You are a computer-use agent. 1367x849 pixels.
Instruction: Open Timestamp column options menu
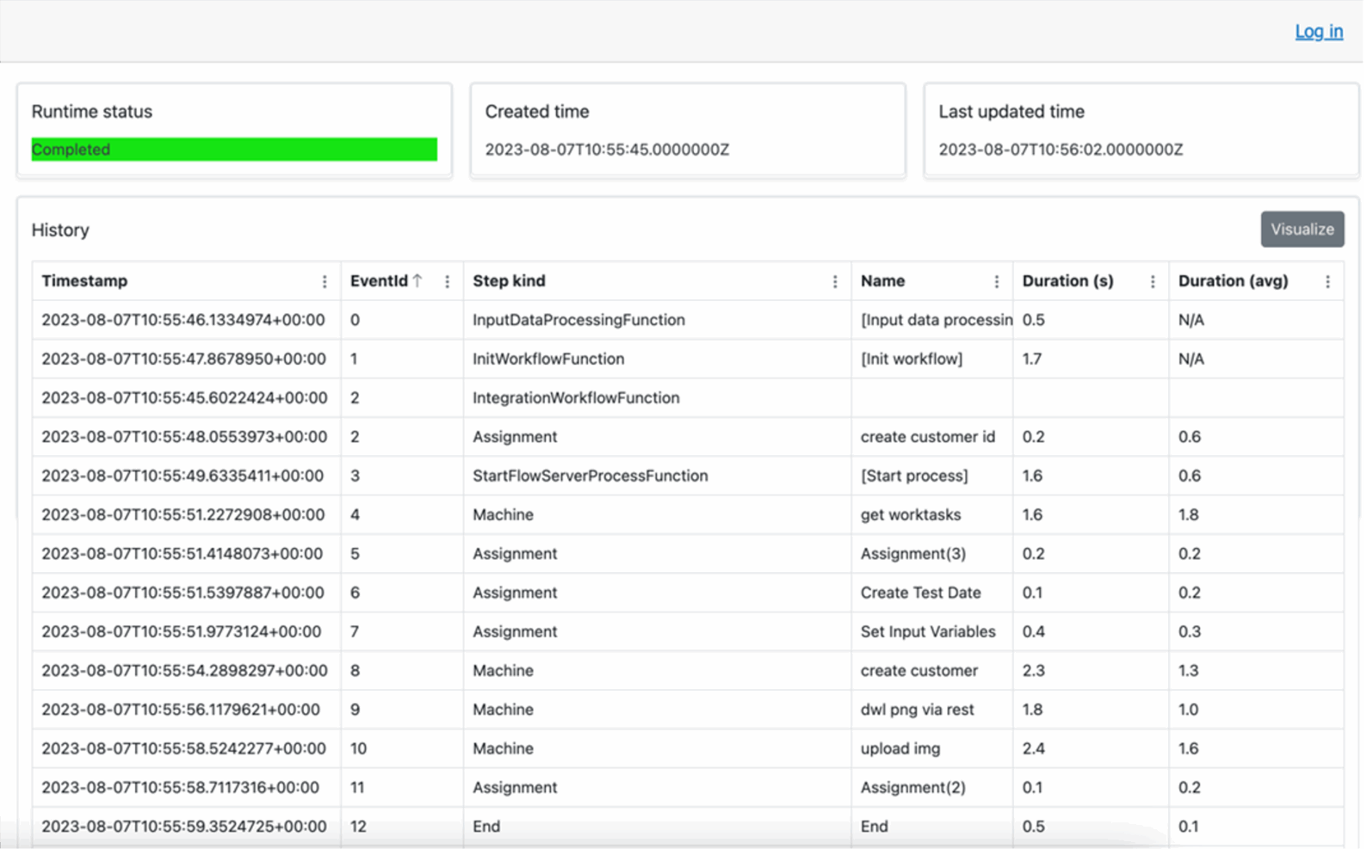point(325,281)
